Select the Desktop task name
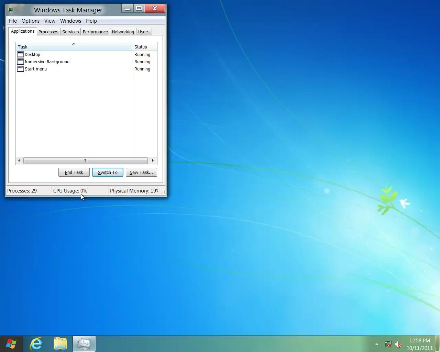Screen dimensions: 440x352 coord(33,55)
